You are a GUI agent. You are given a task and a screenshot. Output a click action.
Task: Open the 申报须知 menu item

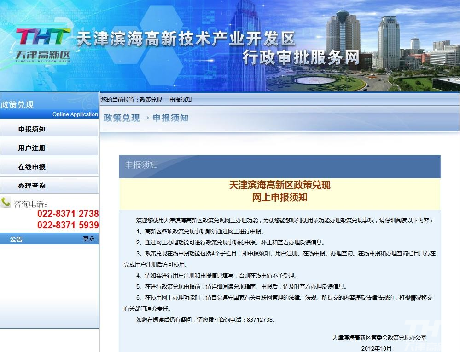[x=49, y=129]
